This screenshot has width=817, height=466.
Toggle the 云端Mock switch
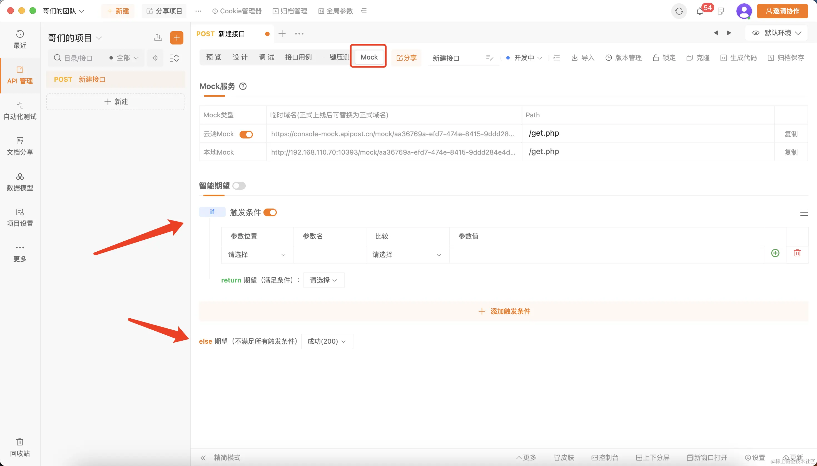[246, 134]
